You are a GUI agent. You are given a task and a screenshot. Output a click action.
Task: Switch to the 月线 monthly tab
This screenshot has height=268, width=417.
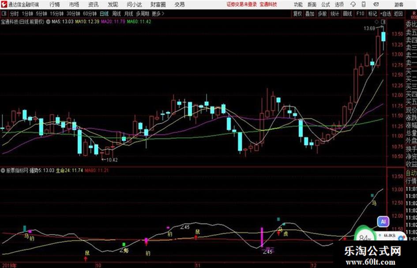pyautogui.click(x=129, y=14)
